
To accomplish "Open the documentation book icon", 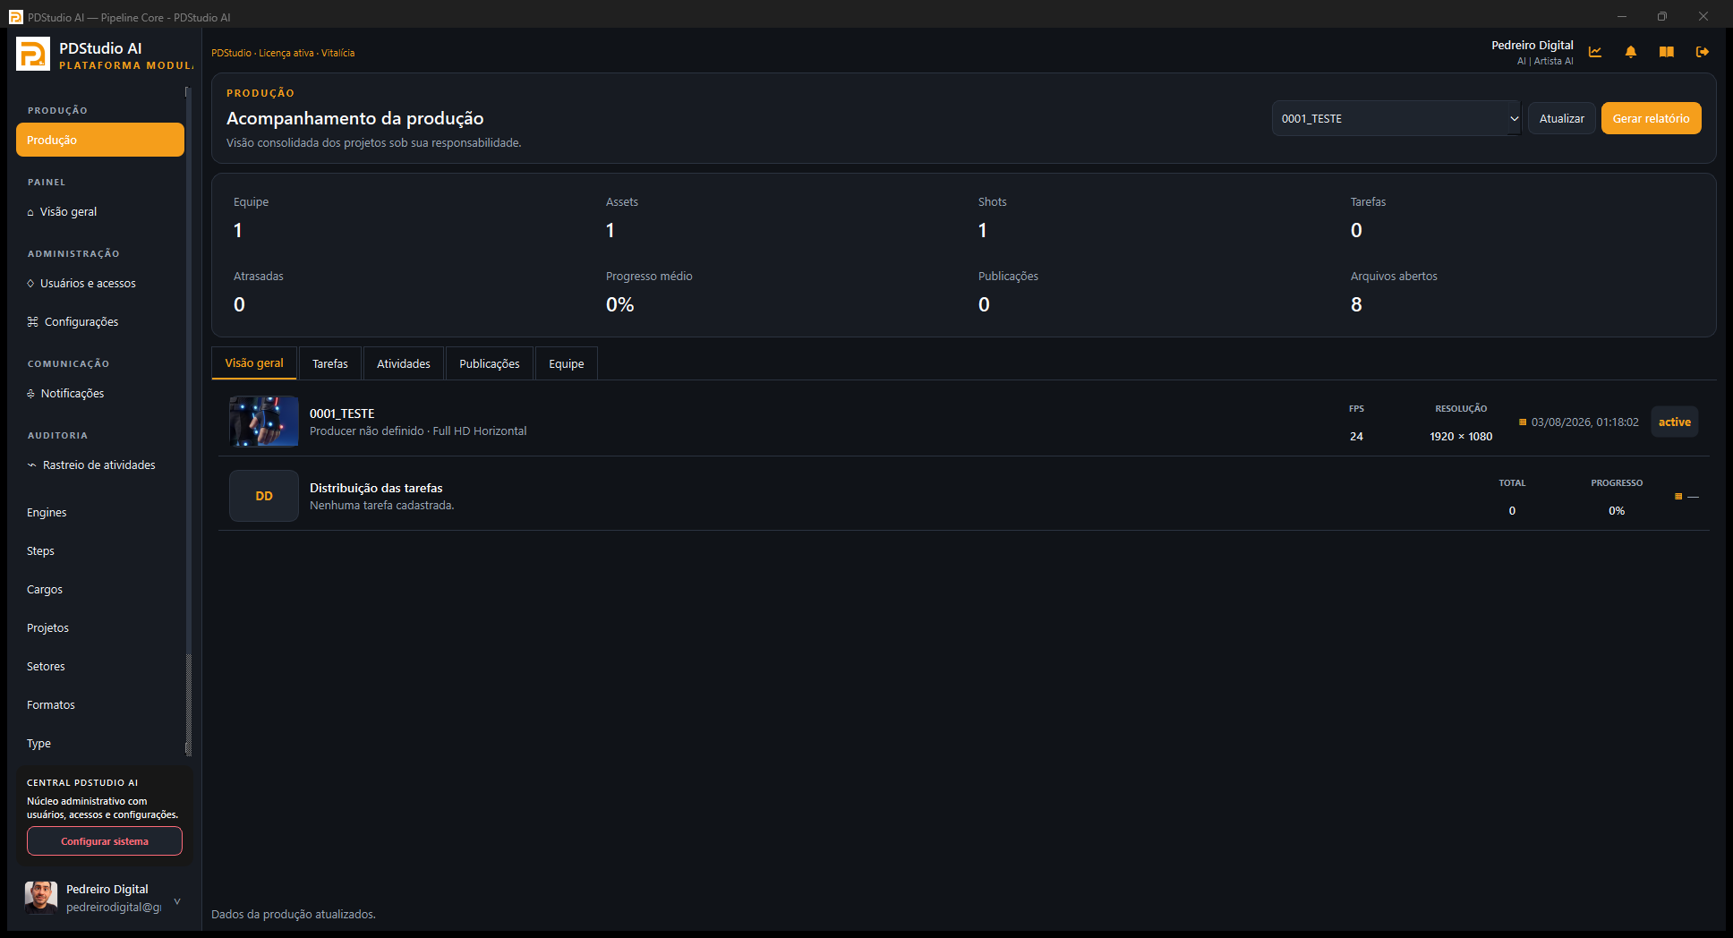I will click(x=1667, y=52).
